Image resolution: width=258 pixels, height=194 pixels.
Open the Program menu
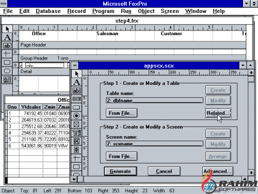(x=103, y=11)
